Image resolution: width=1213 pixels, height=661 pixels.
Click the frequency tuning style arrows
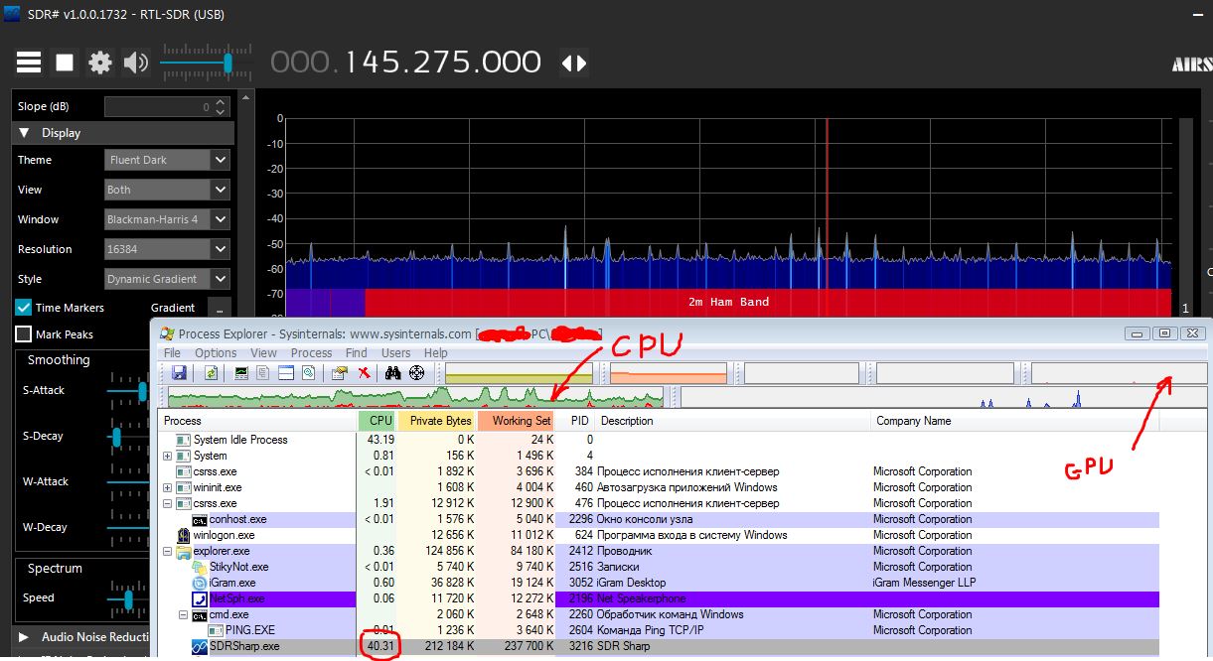[x=574, y=63]
